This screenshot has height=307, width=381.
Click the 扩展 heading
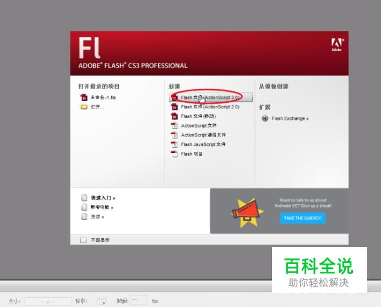[265, 107]
